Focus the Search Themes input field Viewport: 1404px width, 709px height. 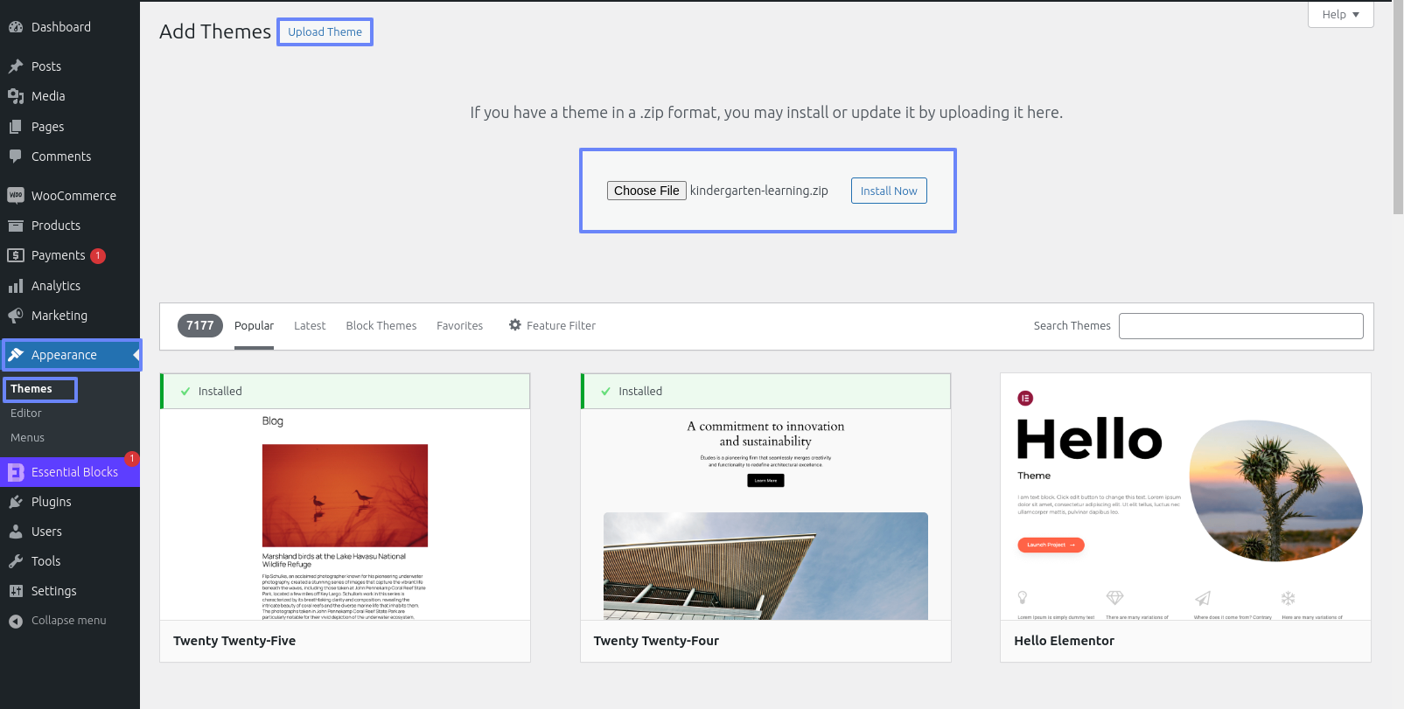(x=1240, y=326)
